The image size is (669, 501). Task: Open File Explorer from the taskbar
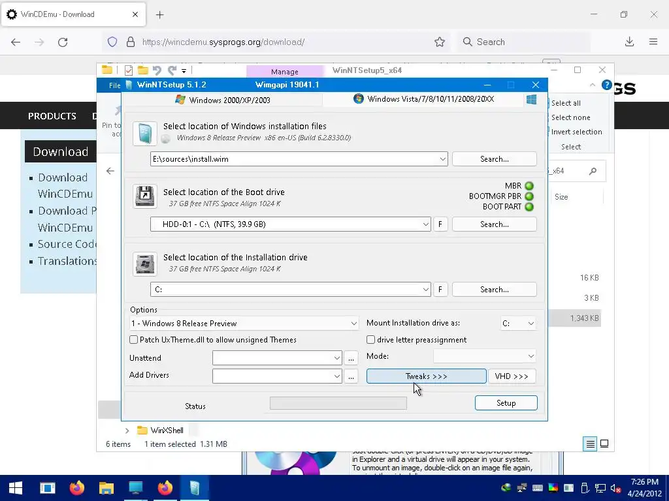pos(106,488)
